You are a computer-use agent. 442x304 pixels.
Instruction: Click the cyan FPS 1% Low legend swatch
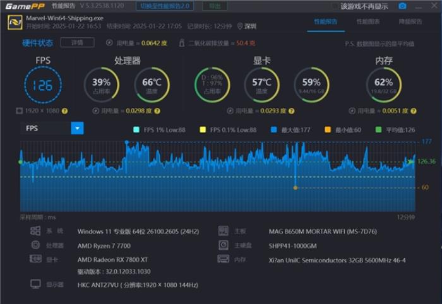coord(136,130)
